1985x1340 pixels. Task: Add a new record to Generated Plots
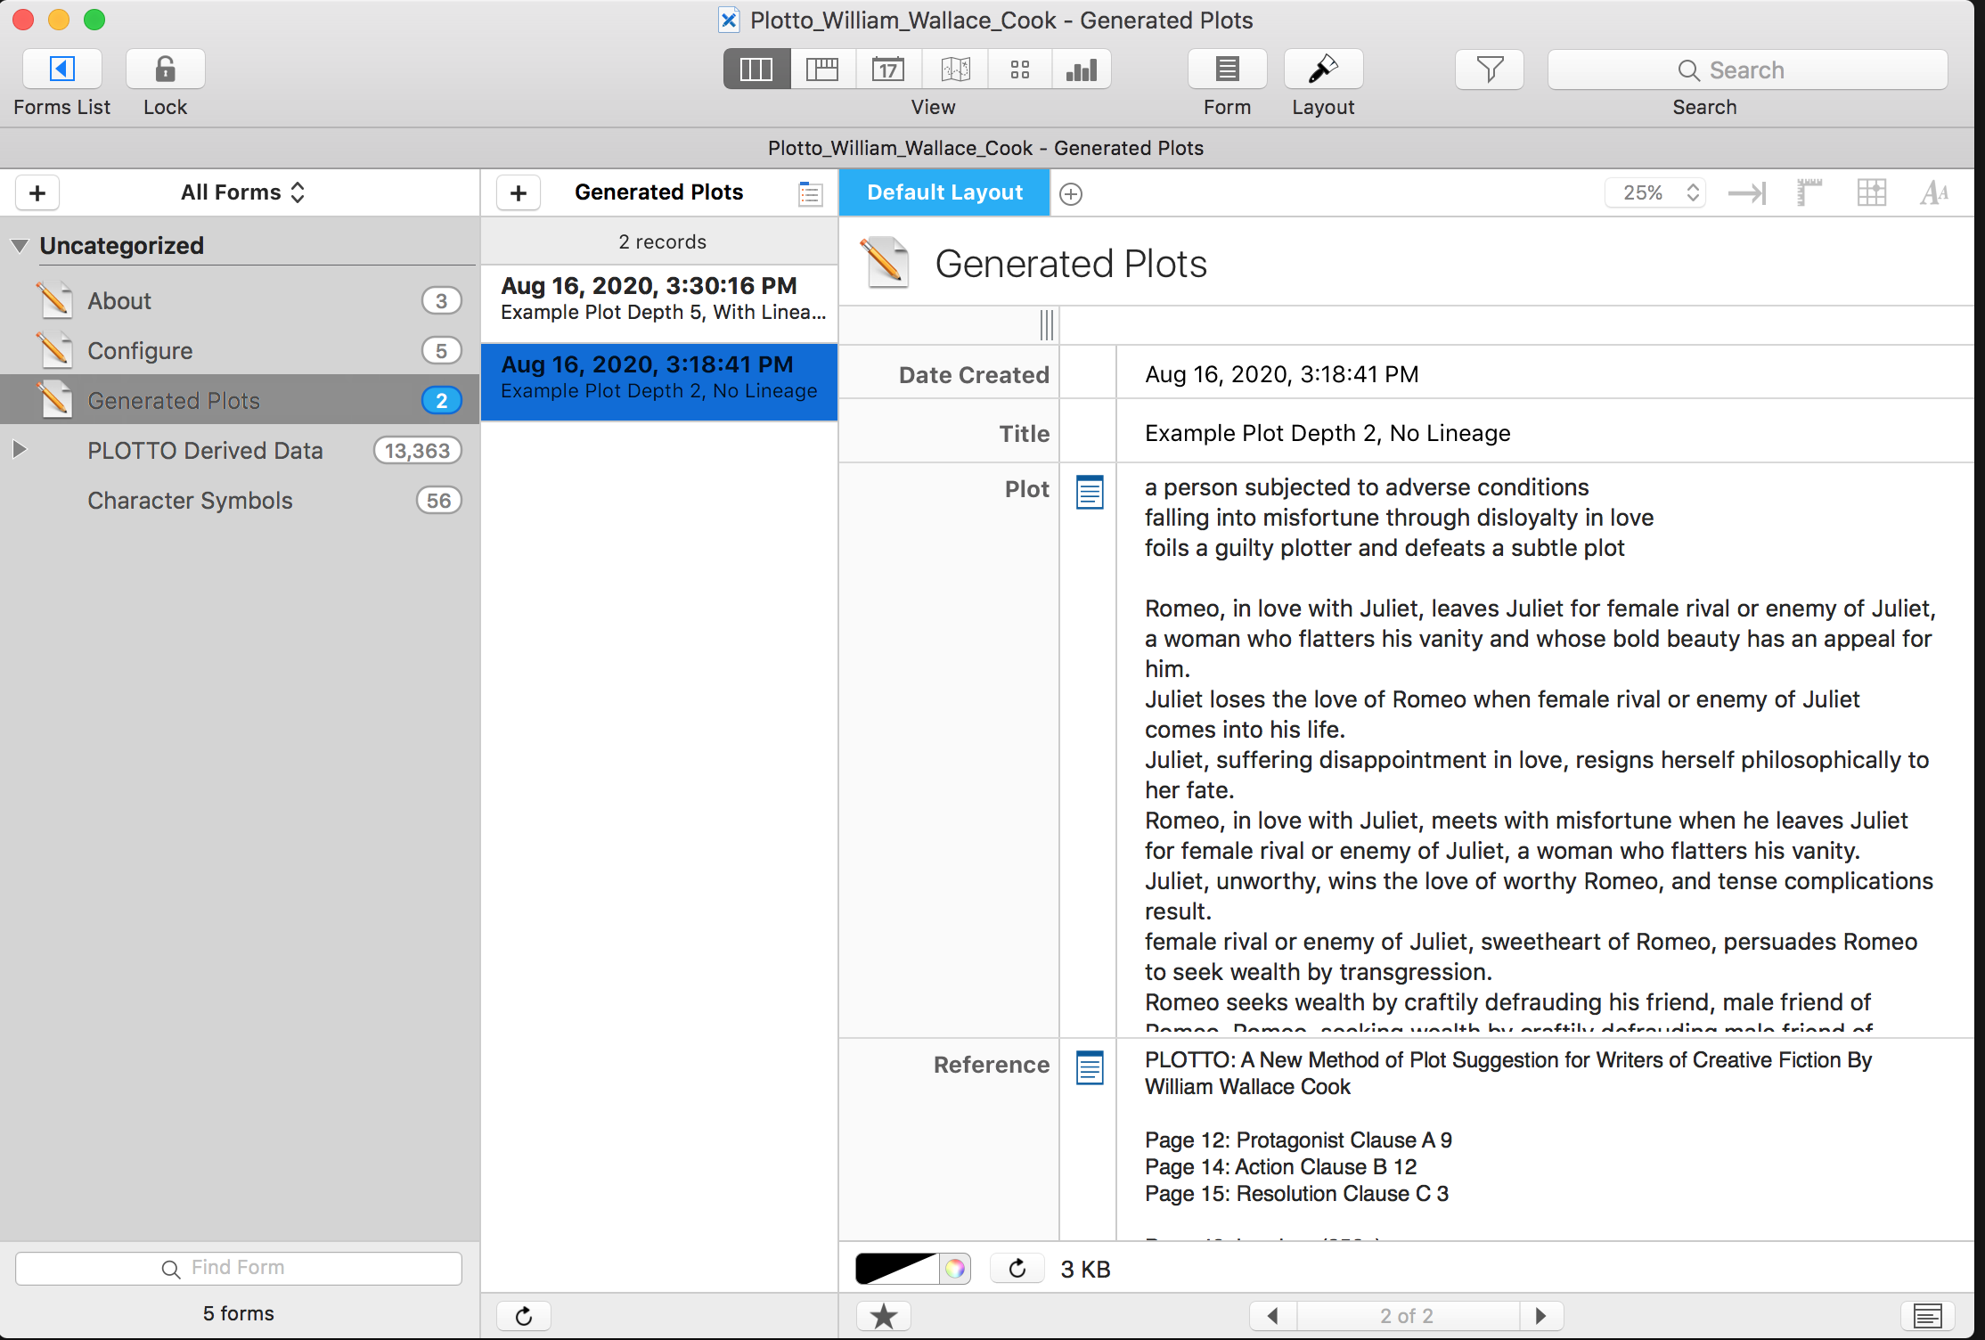pos(519,192)
